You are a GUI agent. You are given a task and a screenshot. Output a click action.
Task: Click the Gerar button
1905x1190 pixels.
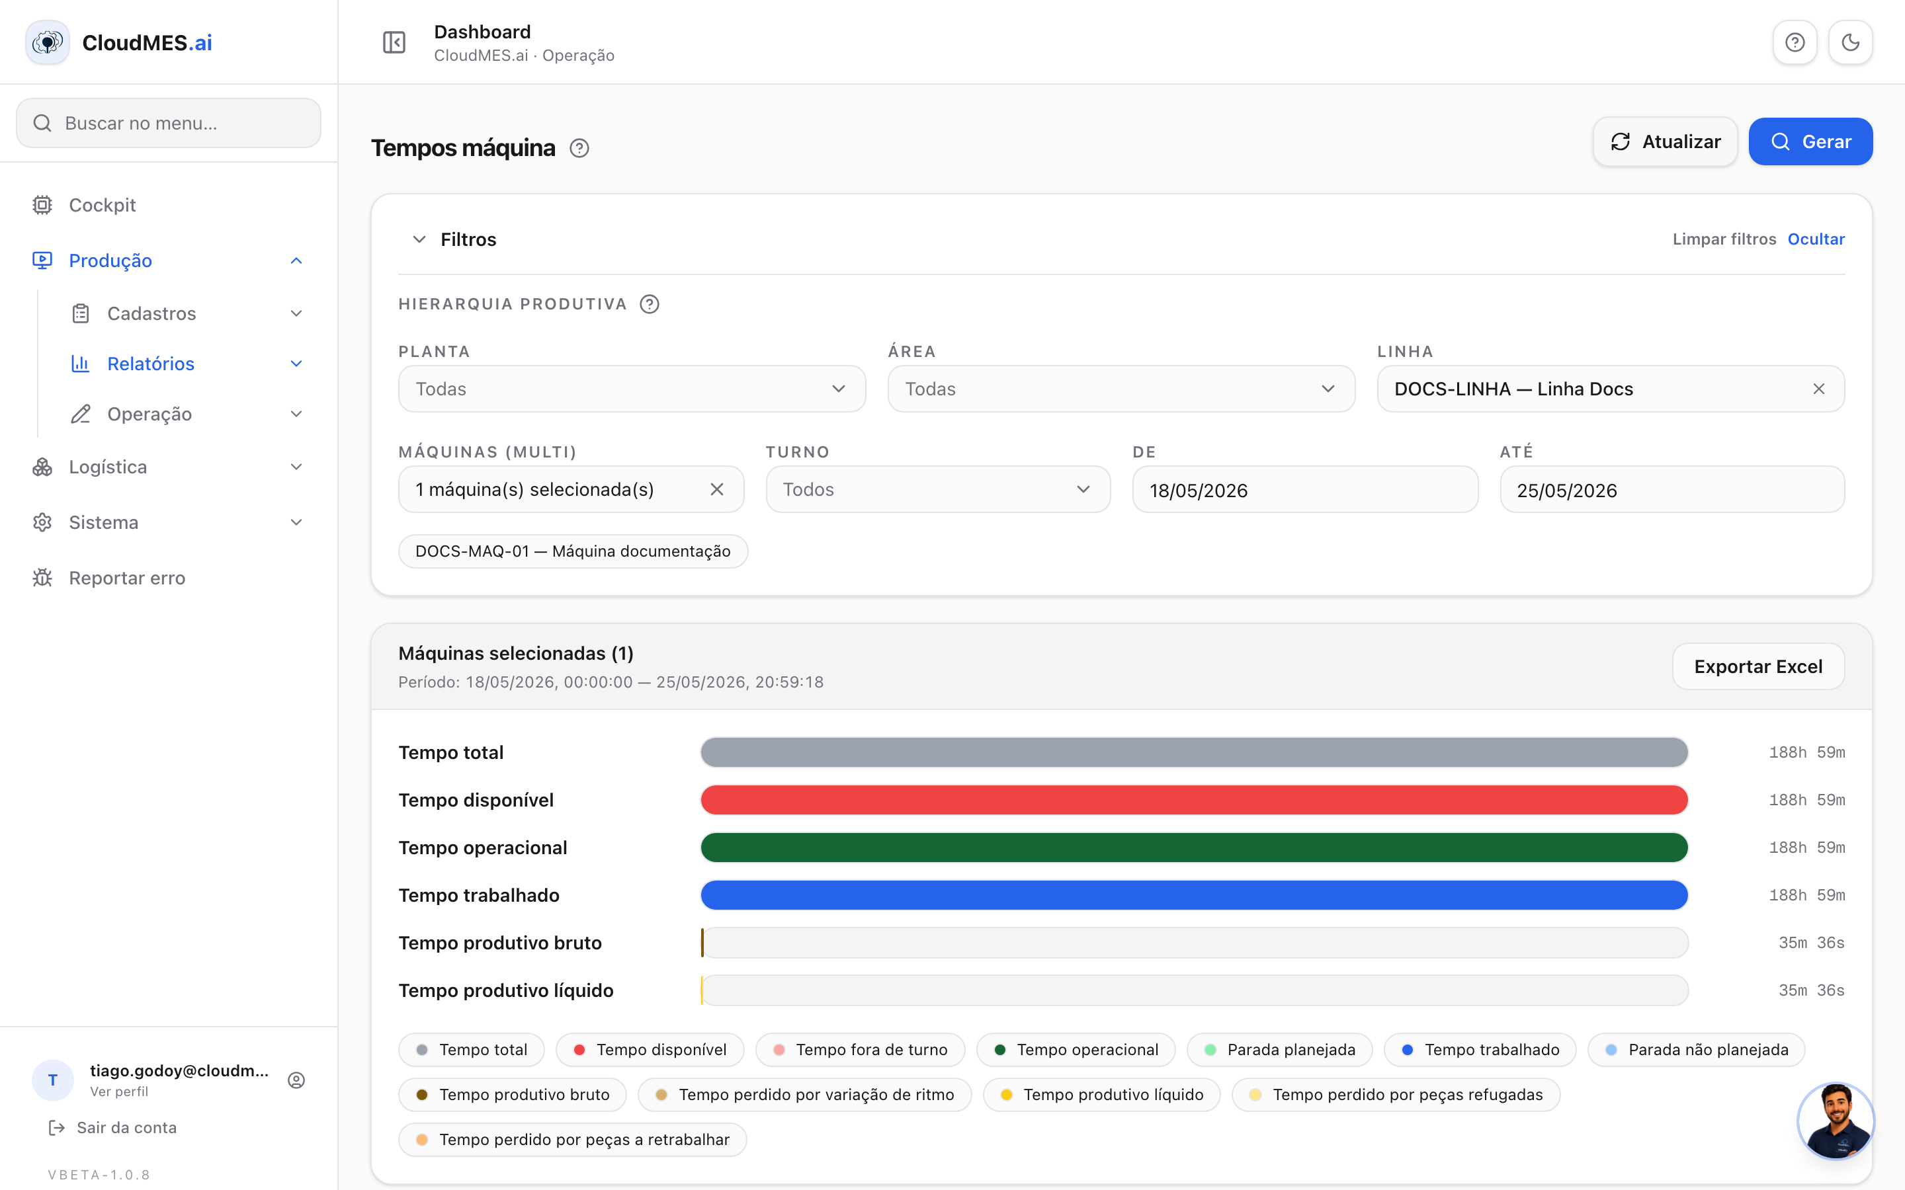pos(1810,141)
